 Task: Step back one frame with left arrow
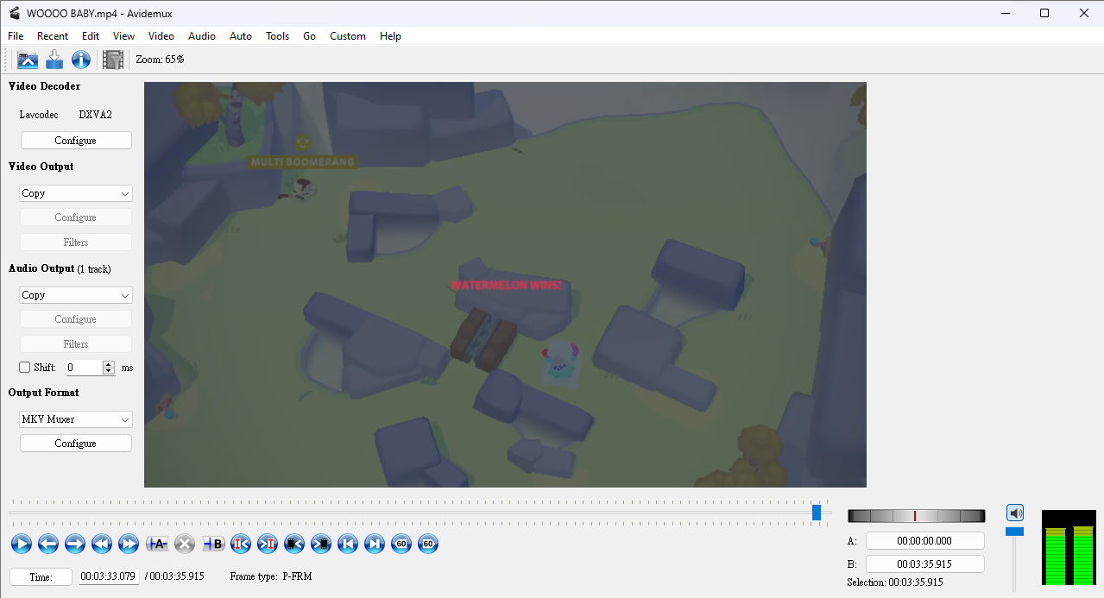(48, 544)
